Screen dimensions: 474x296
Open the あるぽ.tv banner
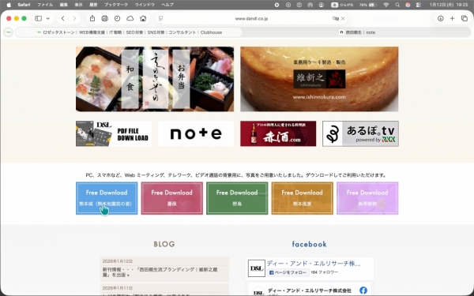point(360,133)
